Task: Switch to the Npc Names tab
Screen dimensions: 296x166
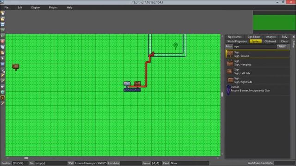Action: 234,37
